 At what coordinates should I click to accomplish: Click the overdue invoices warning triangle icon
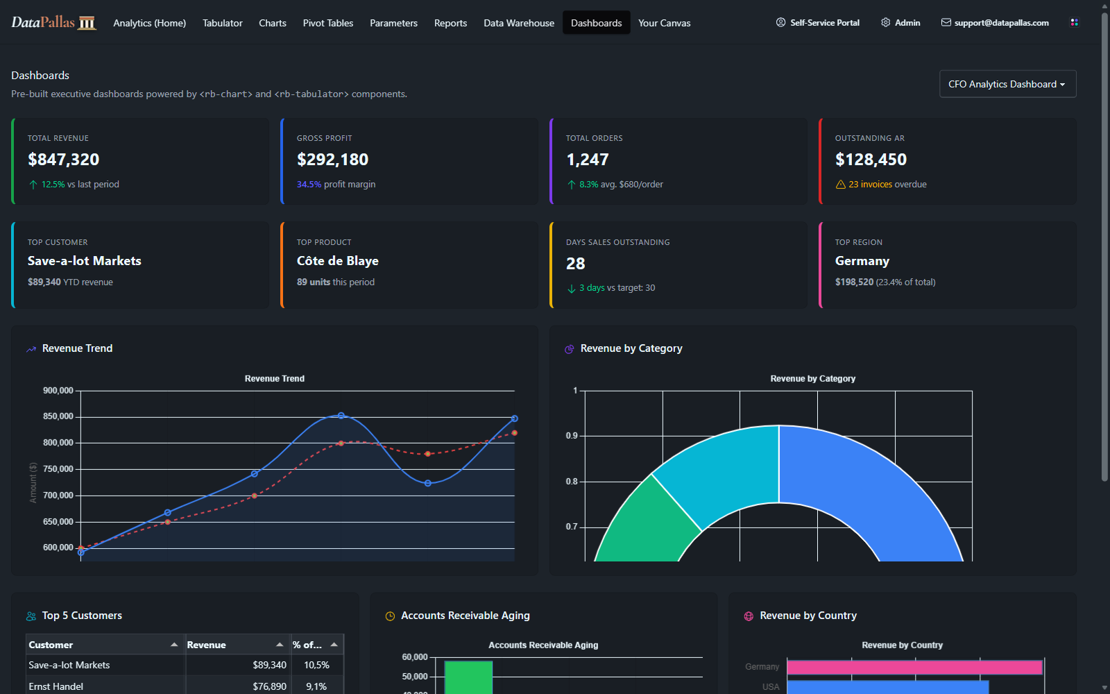840,185
